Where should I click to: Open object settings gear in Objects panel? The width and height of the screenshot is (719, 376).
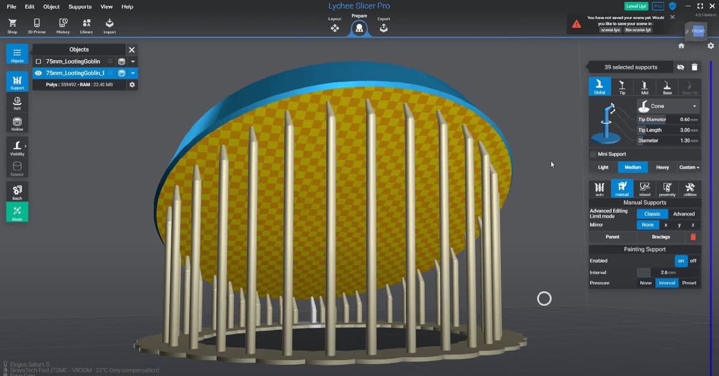click(132, 85)
